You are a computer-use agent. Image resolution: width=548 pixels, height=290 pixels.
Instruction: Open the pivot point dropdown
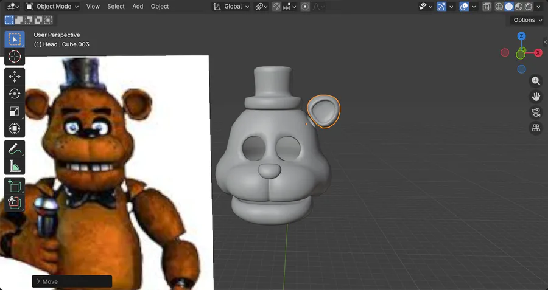261,6
